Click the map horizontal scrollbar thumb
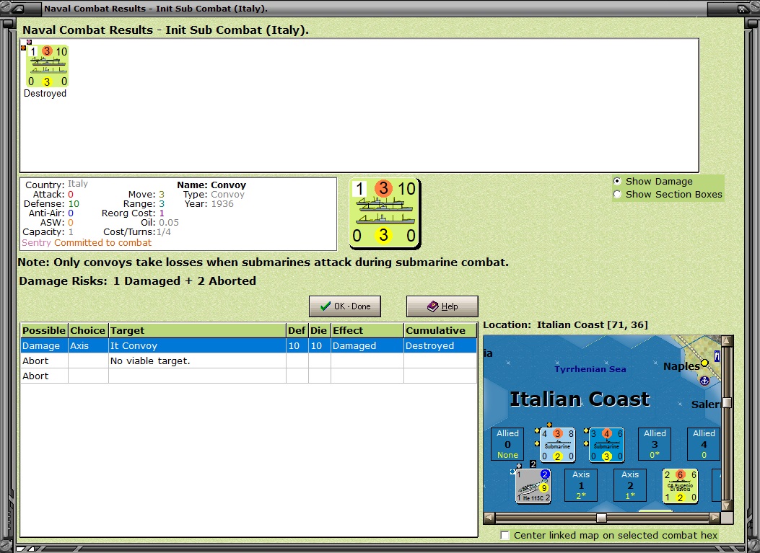Viewport: 760px width, 553px height. 601,518
